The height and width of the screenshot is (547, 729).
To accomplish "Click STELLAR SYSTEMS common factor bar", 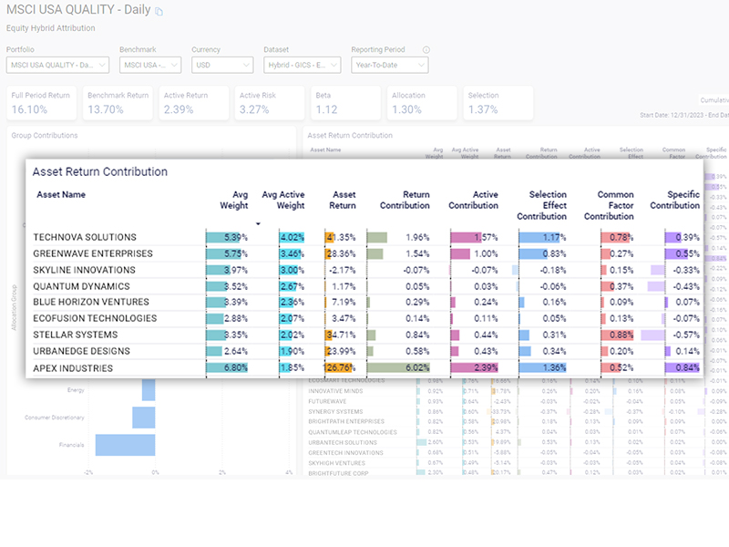I will click(615, 335).
